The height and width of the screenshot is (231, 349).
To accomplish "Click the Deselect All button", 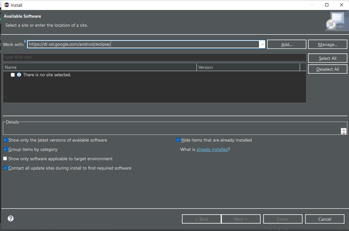I will (327, 69).
